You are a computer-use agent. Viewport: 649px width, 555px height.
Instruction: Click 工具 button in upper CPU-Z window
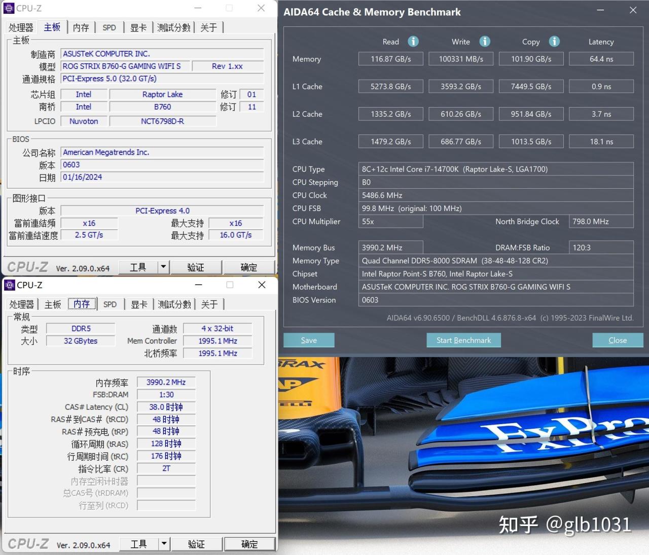coord(138,267)
